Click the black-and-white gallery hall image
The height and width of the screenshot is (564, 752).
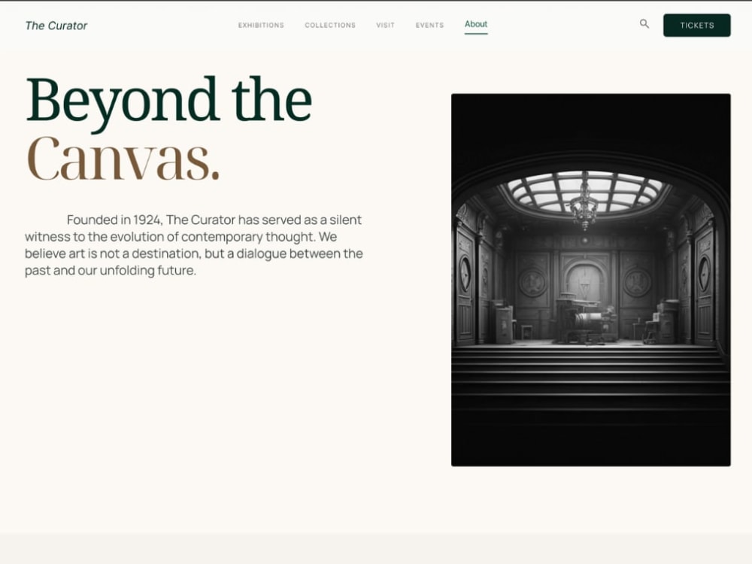[x=591, y=280]
